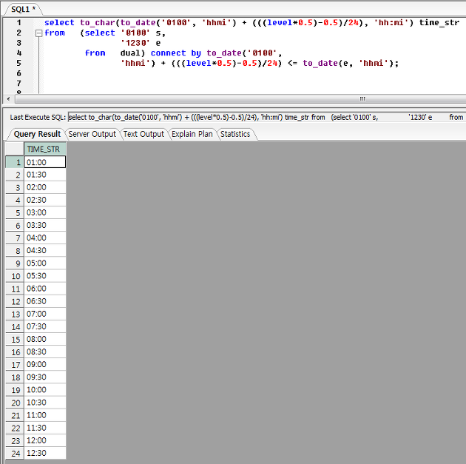
Task: Open the Statistics tab
Action: pos(235,135)
